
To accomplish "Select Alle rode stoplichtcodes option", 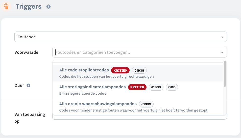I will click(138, 73).
